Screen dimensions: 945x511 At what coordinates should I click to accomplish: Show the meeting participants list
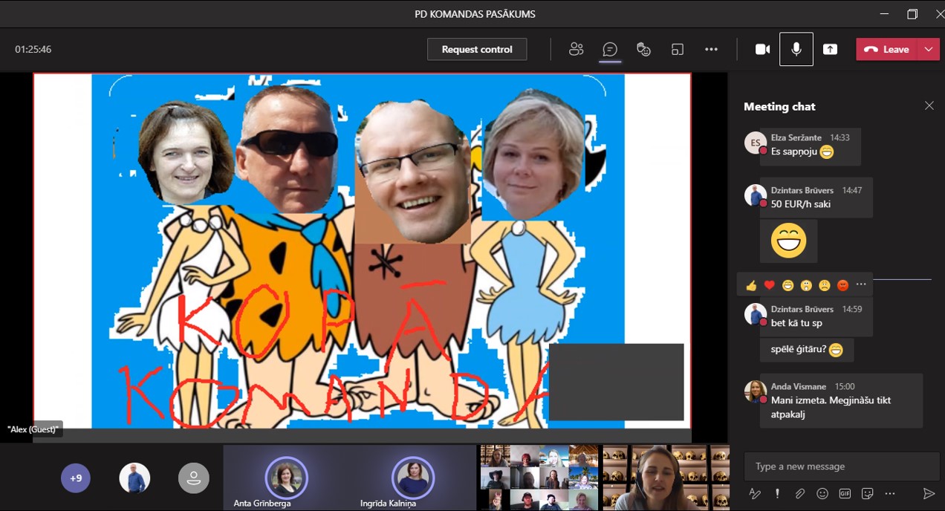click(x=576, y=49)
